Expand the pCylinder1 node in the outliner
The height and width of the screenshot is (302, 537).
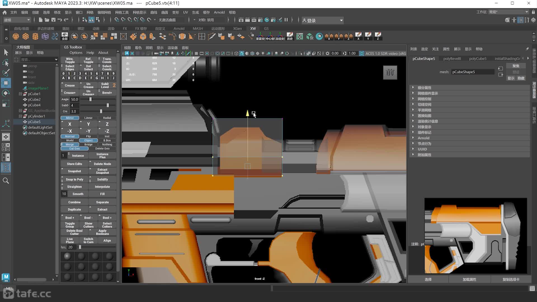[x=20, y=116]
